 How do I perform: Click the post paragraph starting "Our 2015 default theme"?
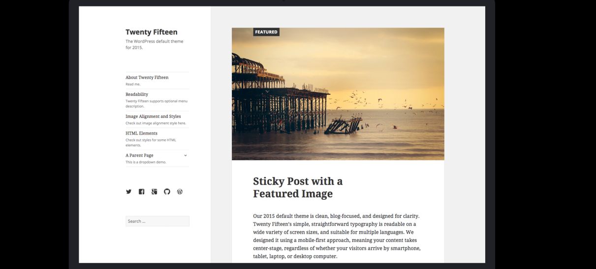coord(337,236)
